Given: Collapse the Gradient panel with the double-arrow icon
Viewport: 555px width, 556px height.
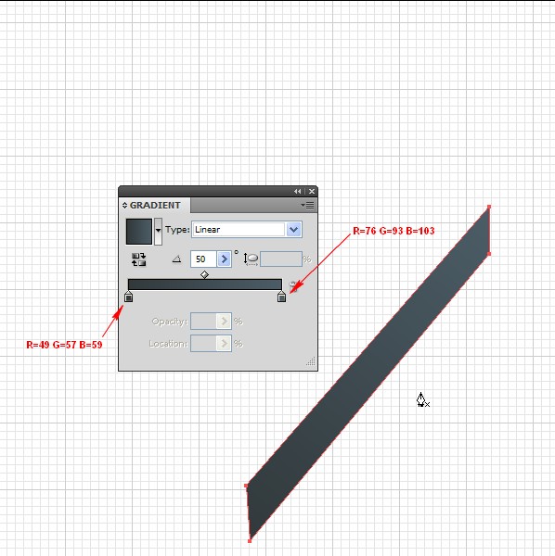Looking at the screenshot, I should coord(297,192).
